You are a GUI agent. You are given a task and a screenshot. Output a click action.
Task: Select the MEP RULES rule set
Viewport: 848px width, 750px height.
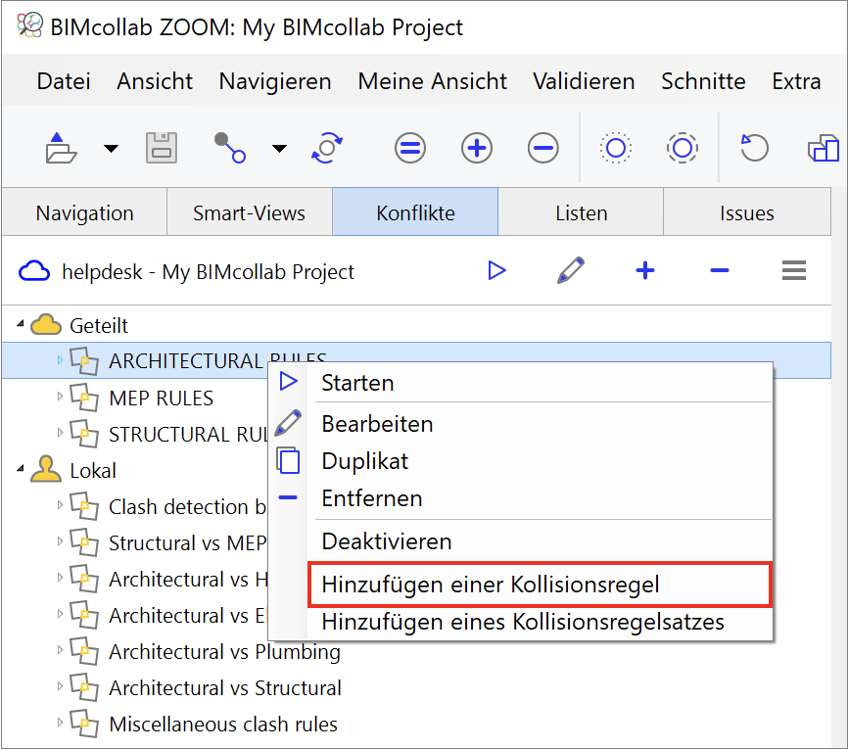[162, 398]
